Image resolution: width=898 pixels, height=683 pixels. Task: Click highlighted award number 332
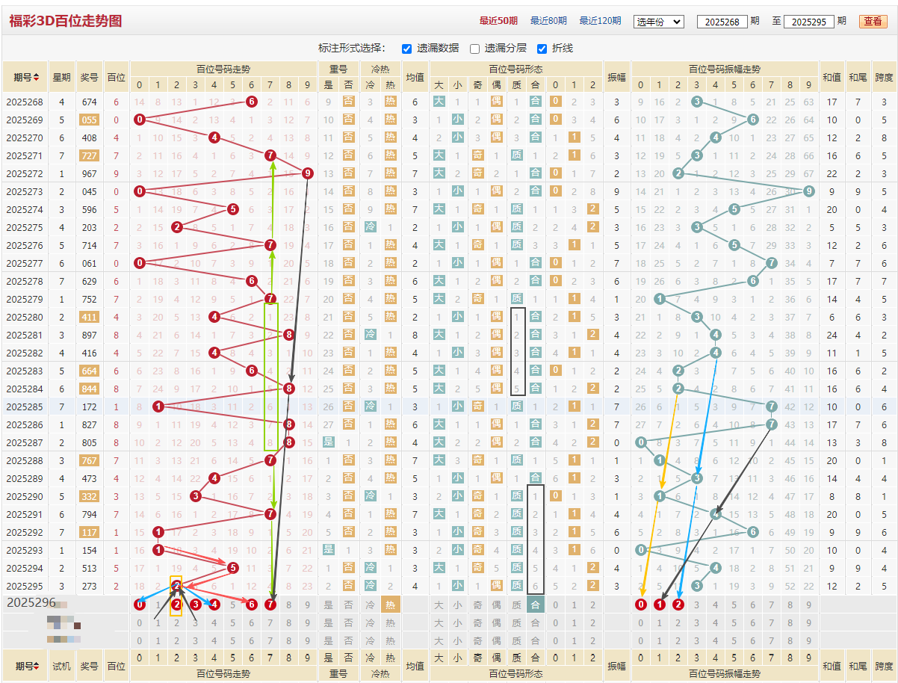(x=89, y=496)
